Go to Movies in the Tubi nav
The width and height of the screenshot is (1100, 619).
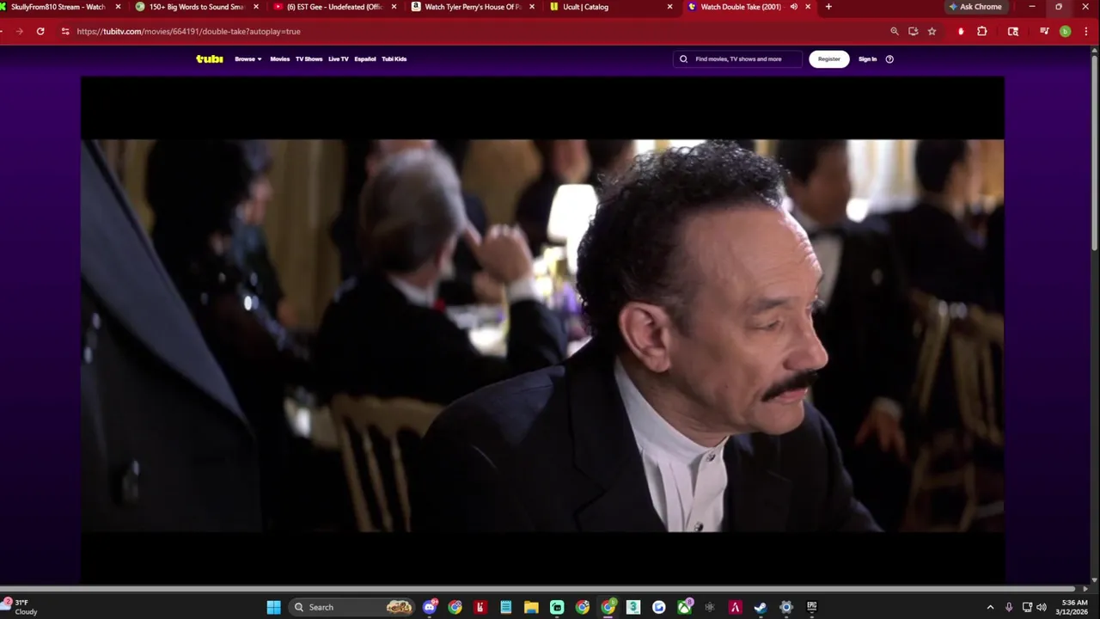(280, 59)
